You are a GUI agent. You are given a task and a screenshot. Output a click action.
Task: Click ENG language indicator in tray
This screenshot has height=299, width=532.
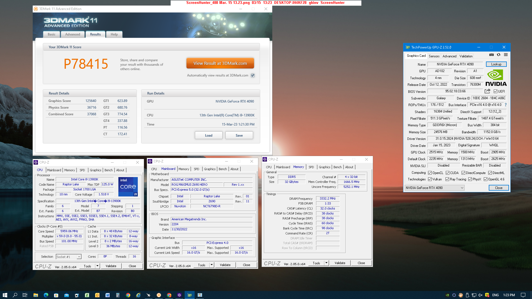(495, 295)
